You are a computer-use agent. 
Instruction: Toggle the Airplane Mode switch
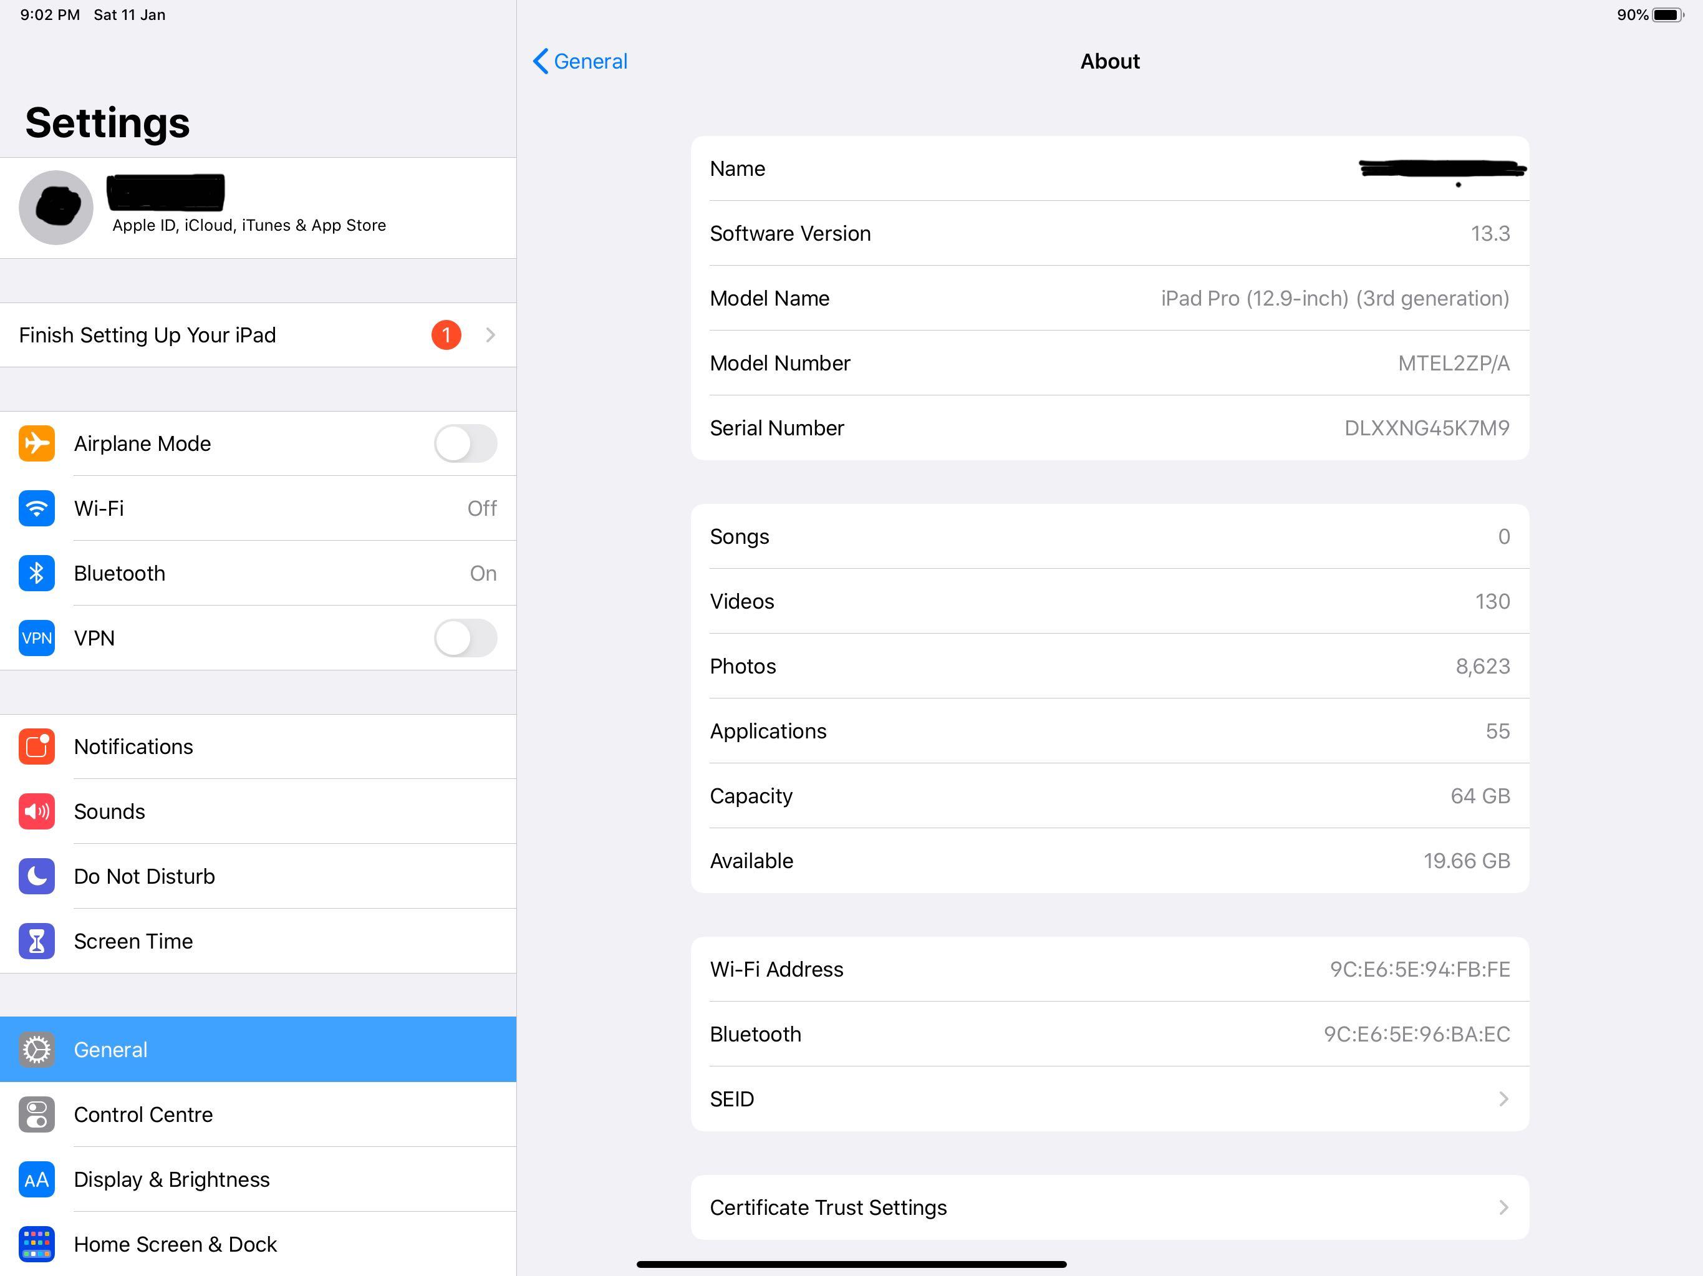(x=465, y=443)
